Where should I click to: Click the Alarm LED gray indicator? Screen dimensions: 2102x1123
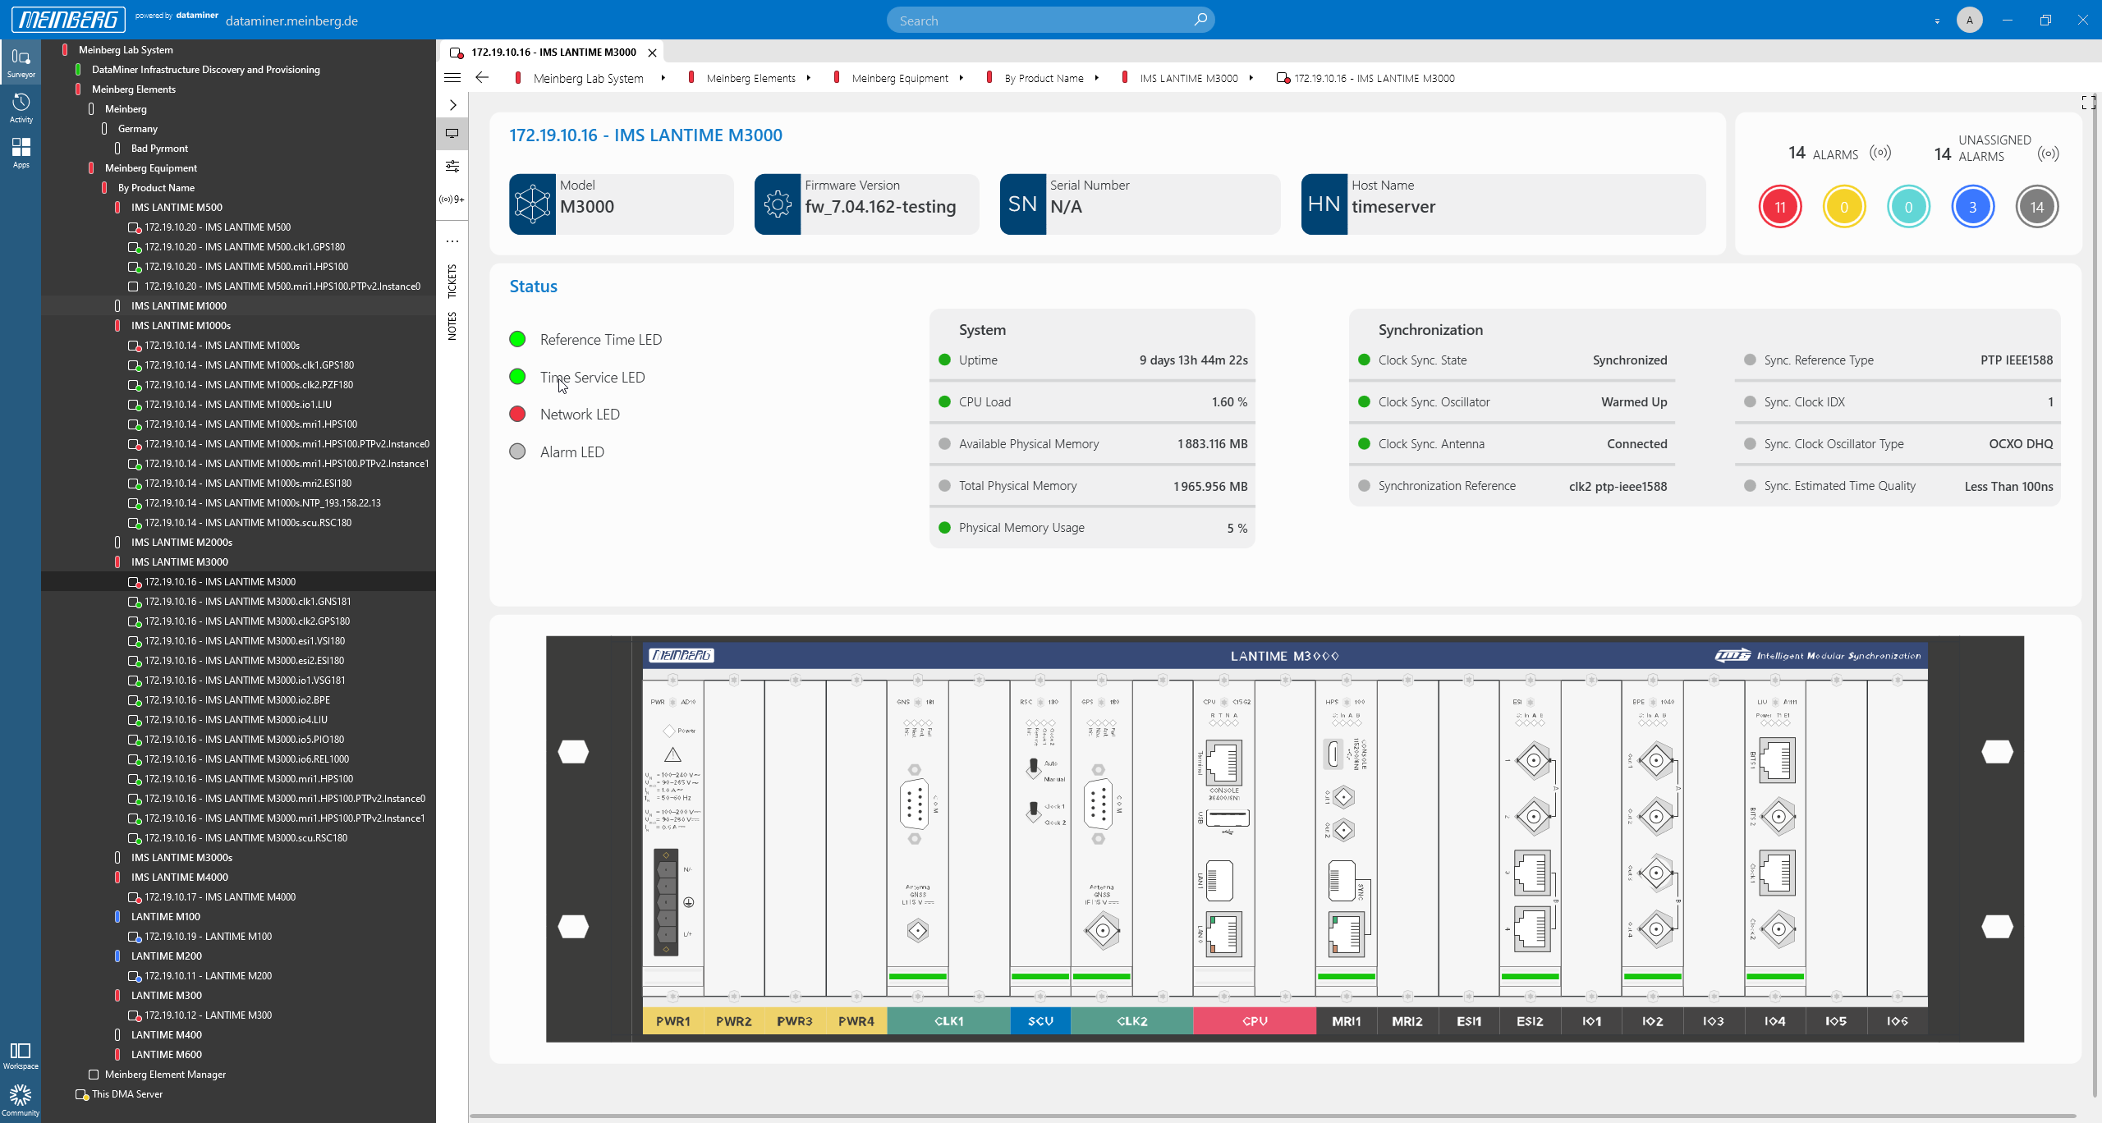click(x=517, y=452)
